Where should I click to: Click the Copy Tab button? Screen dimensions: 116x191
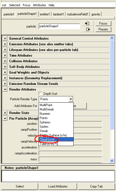[x=96, y=186]
